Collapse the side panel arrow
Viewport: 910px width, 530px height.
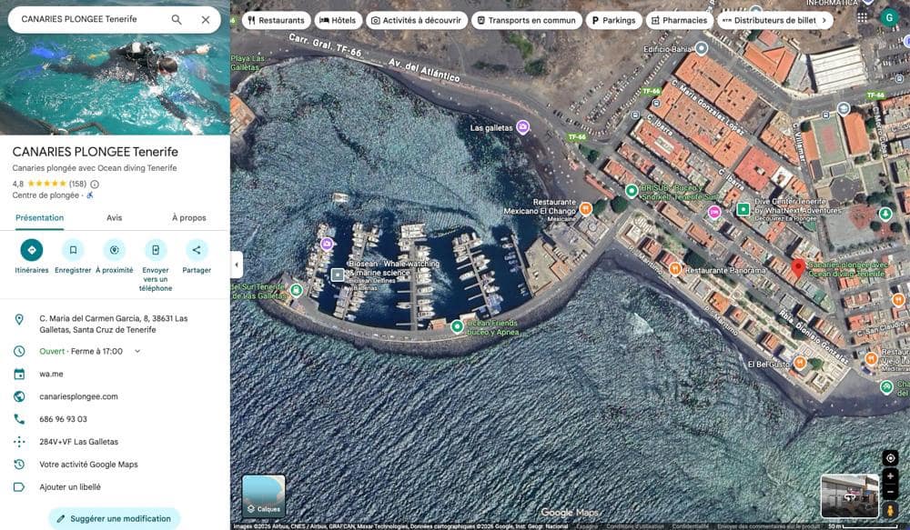coord(237,265)
